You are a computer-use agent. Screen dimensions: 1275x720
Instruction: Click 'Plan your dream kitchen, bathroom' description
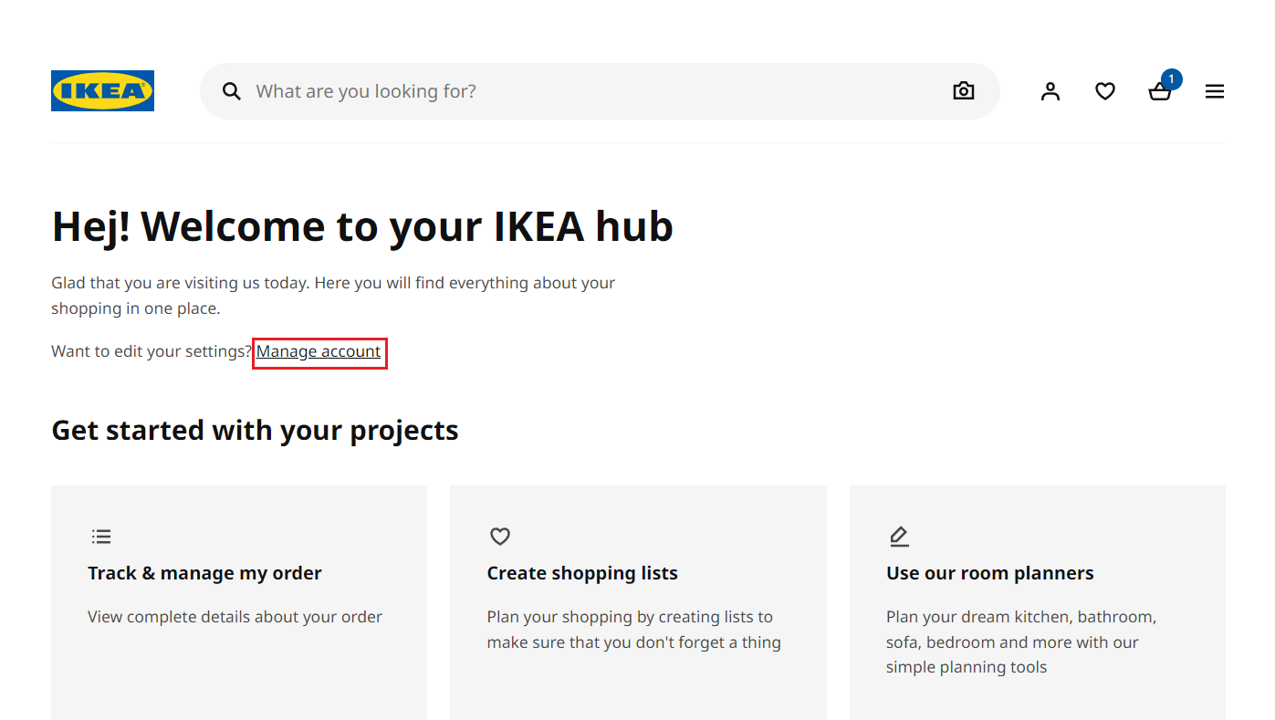(1021, 642)
